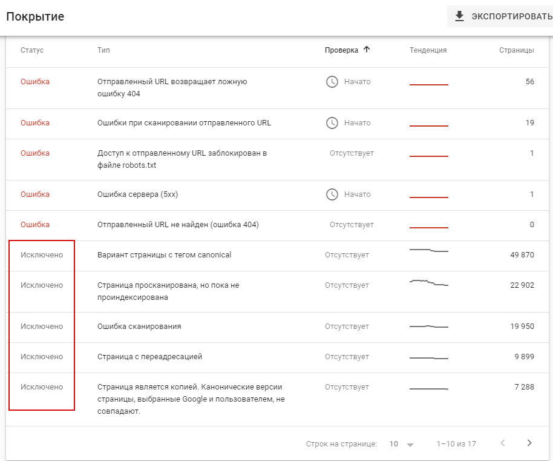
Task: Go to the next page of results
Action: (529, 443)
